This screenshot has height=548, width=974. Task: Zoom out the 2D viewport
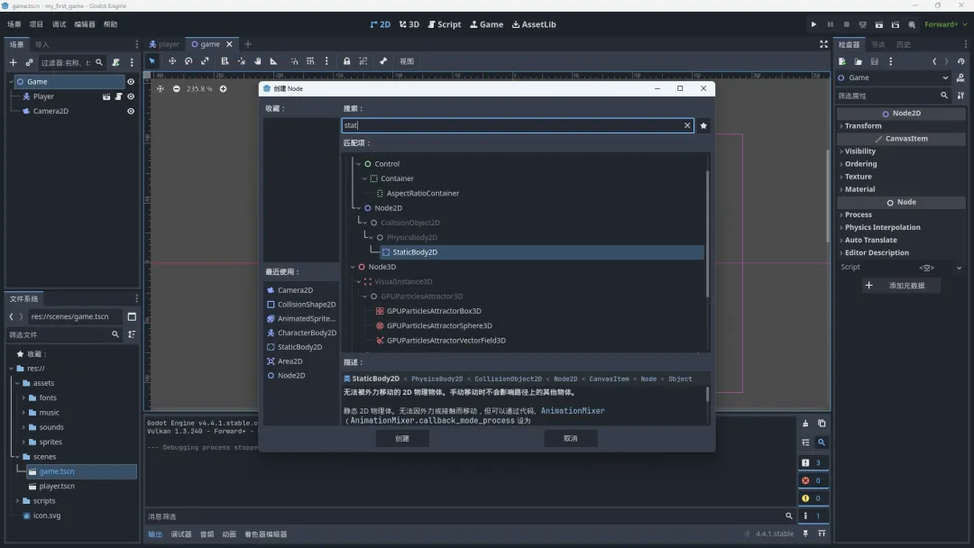tap(177, 88)
